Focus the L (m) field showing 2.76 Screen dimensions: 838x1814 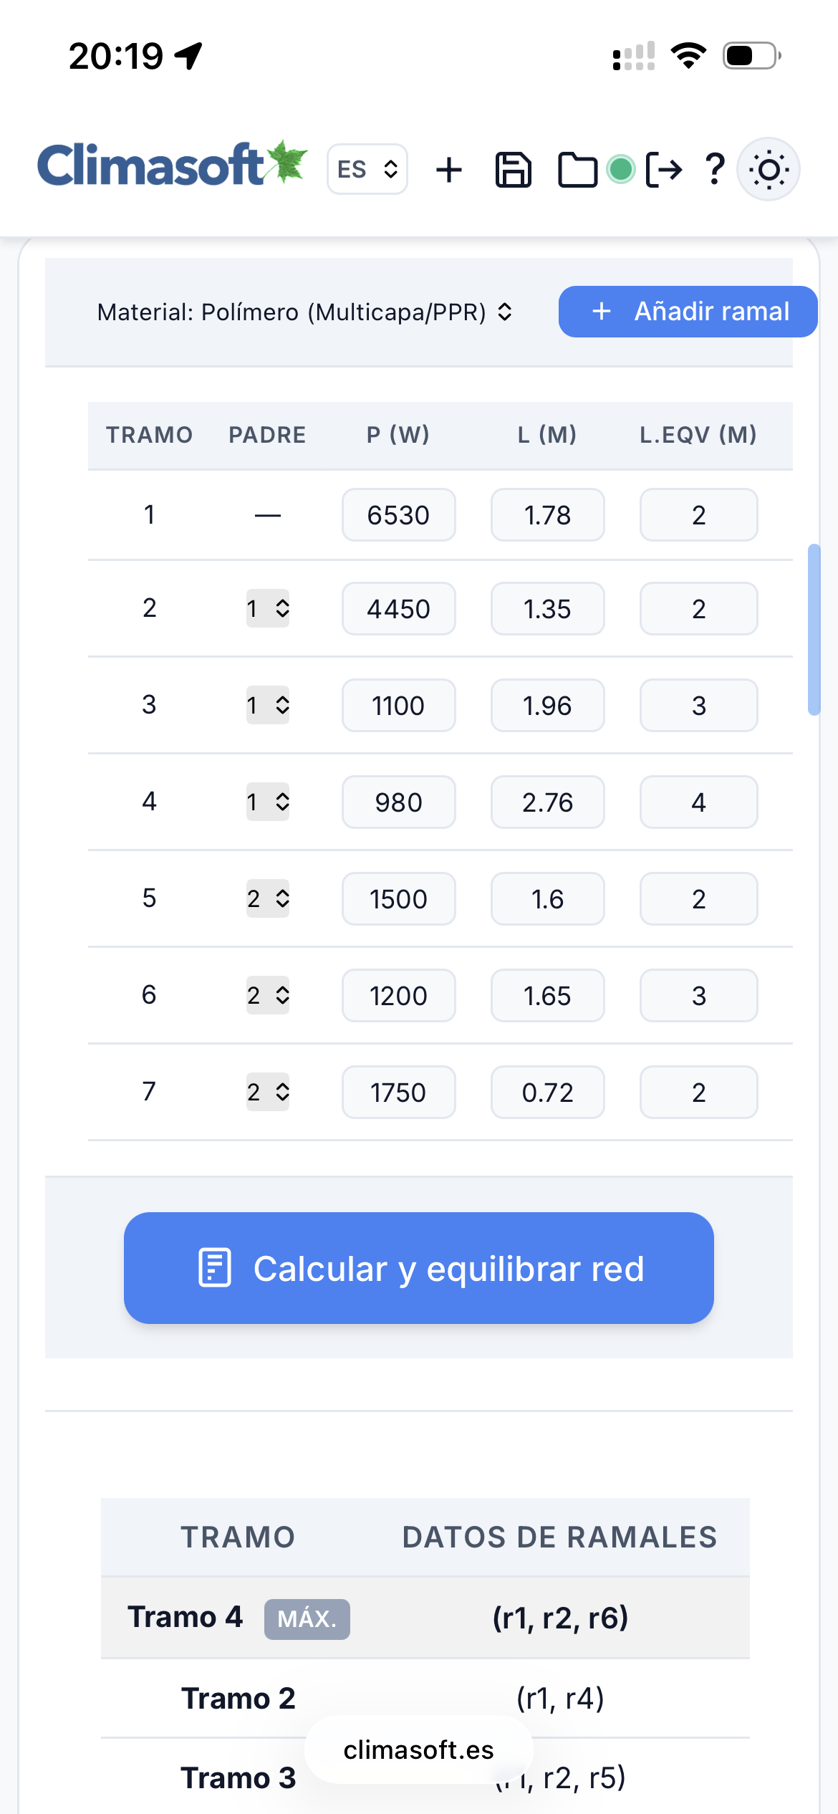(x=548, y=802)
